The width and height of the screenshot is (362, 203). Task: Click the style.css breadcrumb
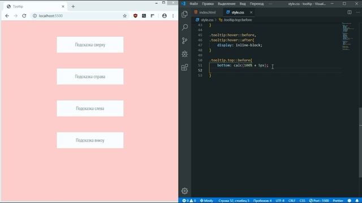[207, 20]
